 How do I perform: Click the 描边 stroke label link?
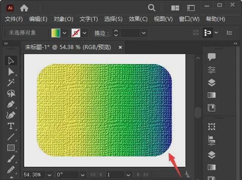pos(102,33)
